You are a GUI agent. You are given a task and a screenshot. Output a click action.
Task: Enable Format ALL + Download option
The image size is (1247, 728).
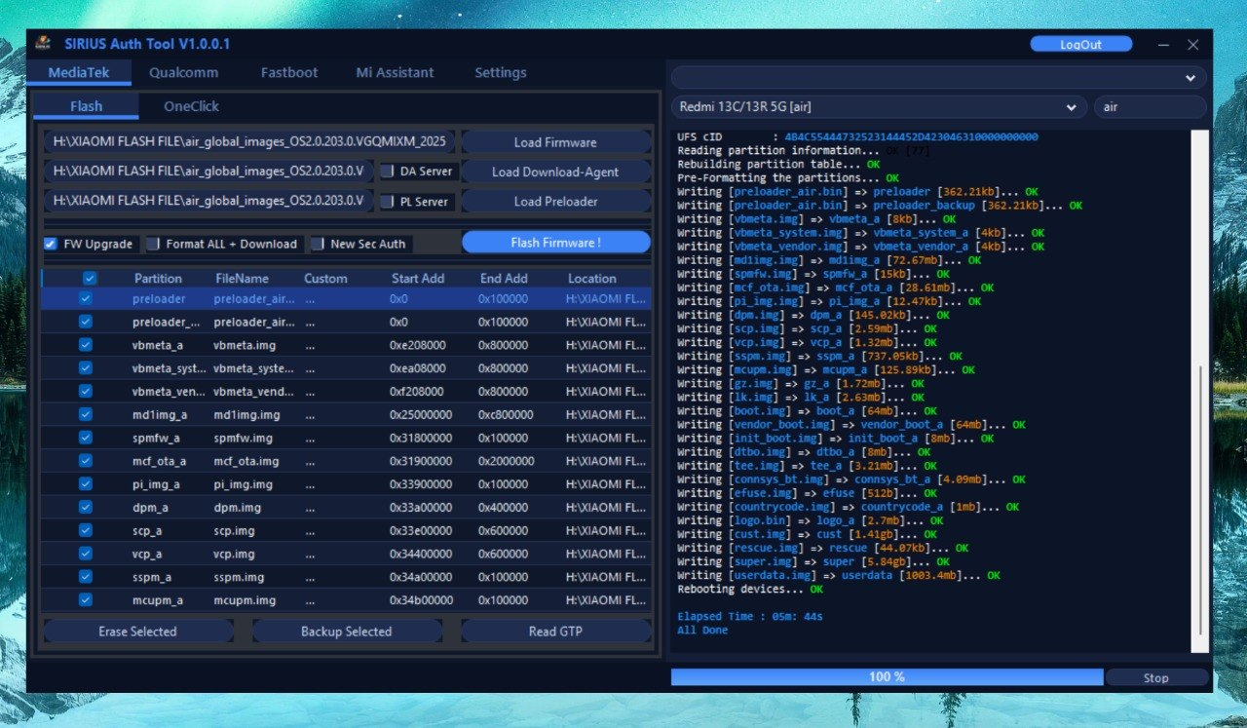coord(153,244)
